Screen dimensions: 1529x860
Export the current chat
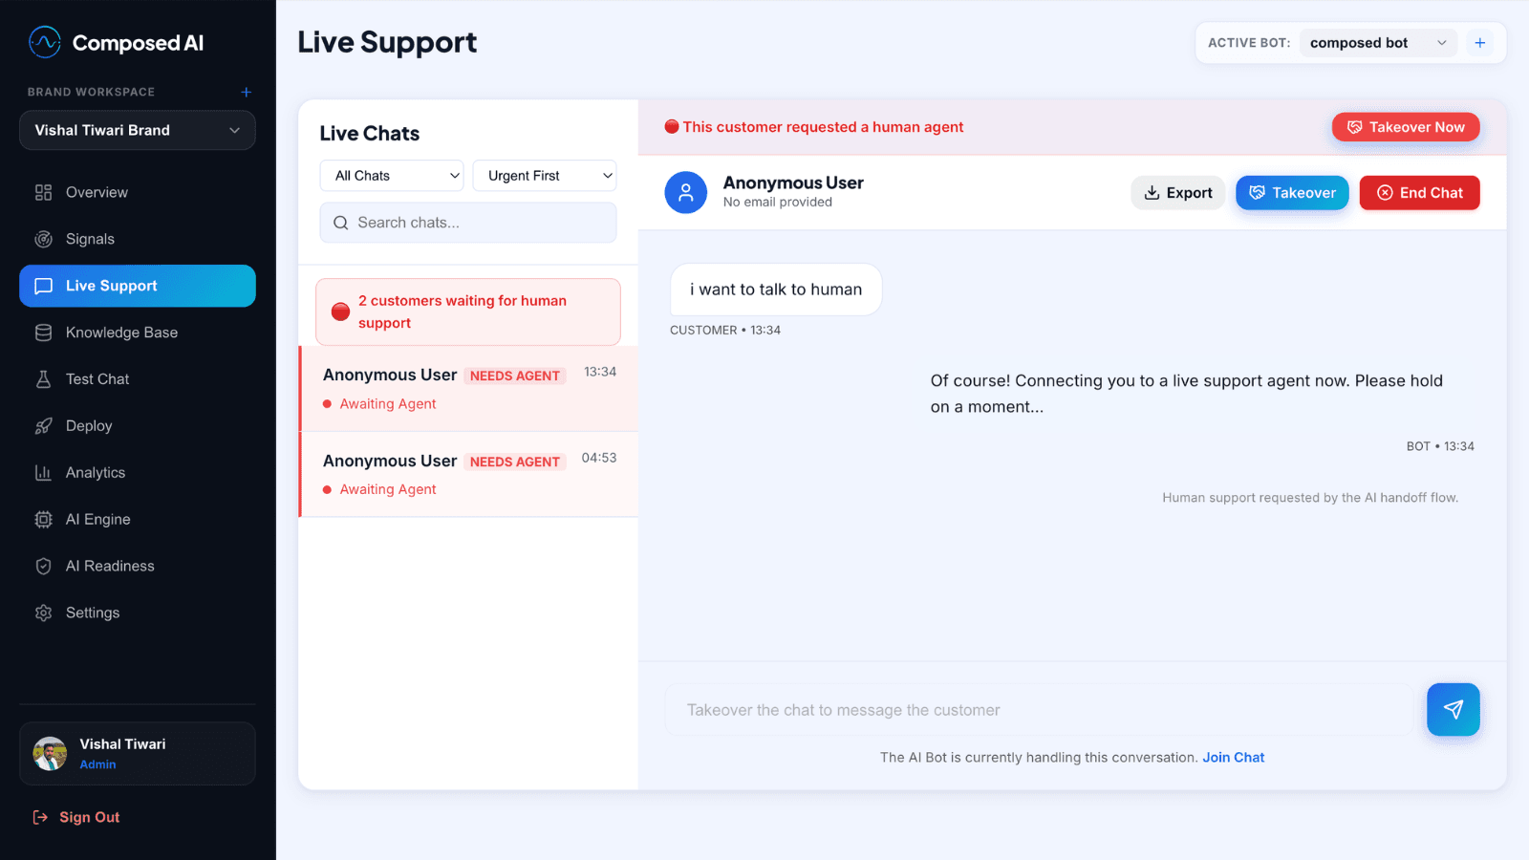pyautogui.click(x=1178, y=193)
